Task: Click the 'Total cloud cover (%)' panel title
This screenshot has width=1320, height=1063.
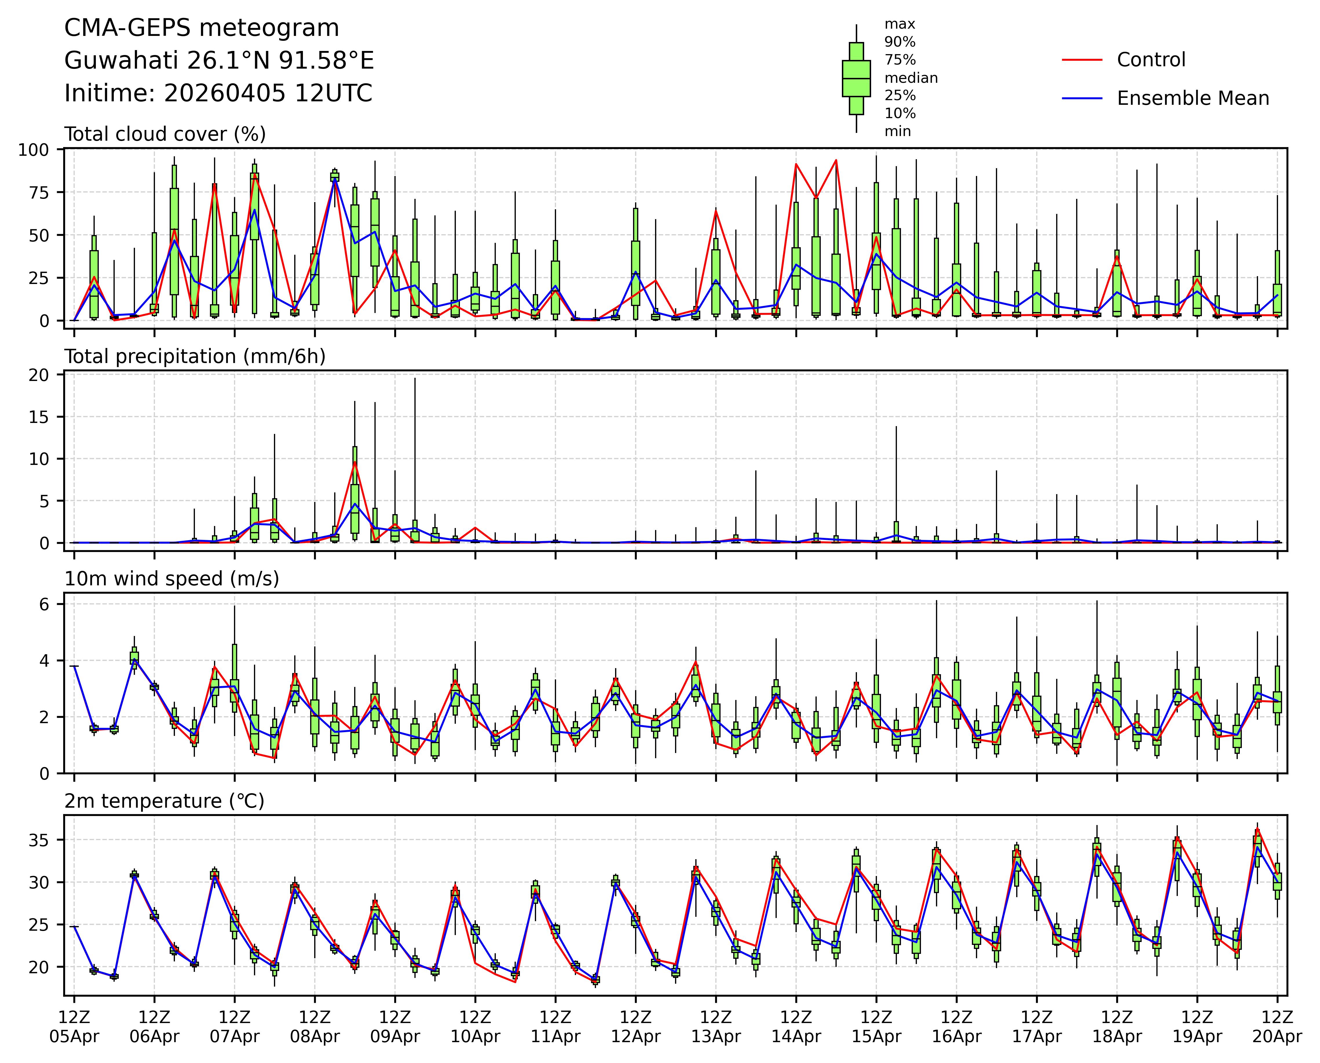Action: pos(165,134)
